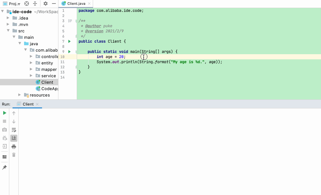Clear console with trash icon
The width and height of the screenshot is (321, 195).
tap(14, 155)
